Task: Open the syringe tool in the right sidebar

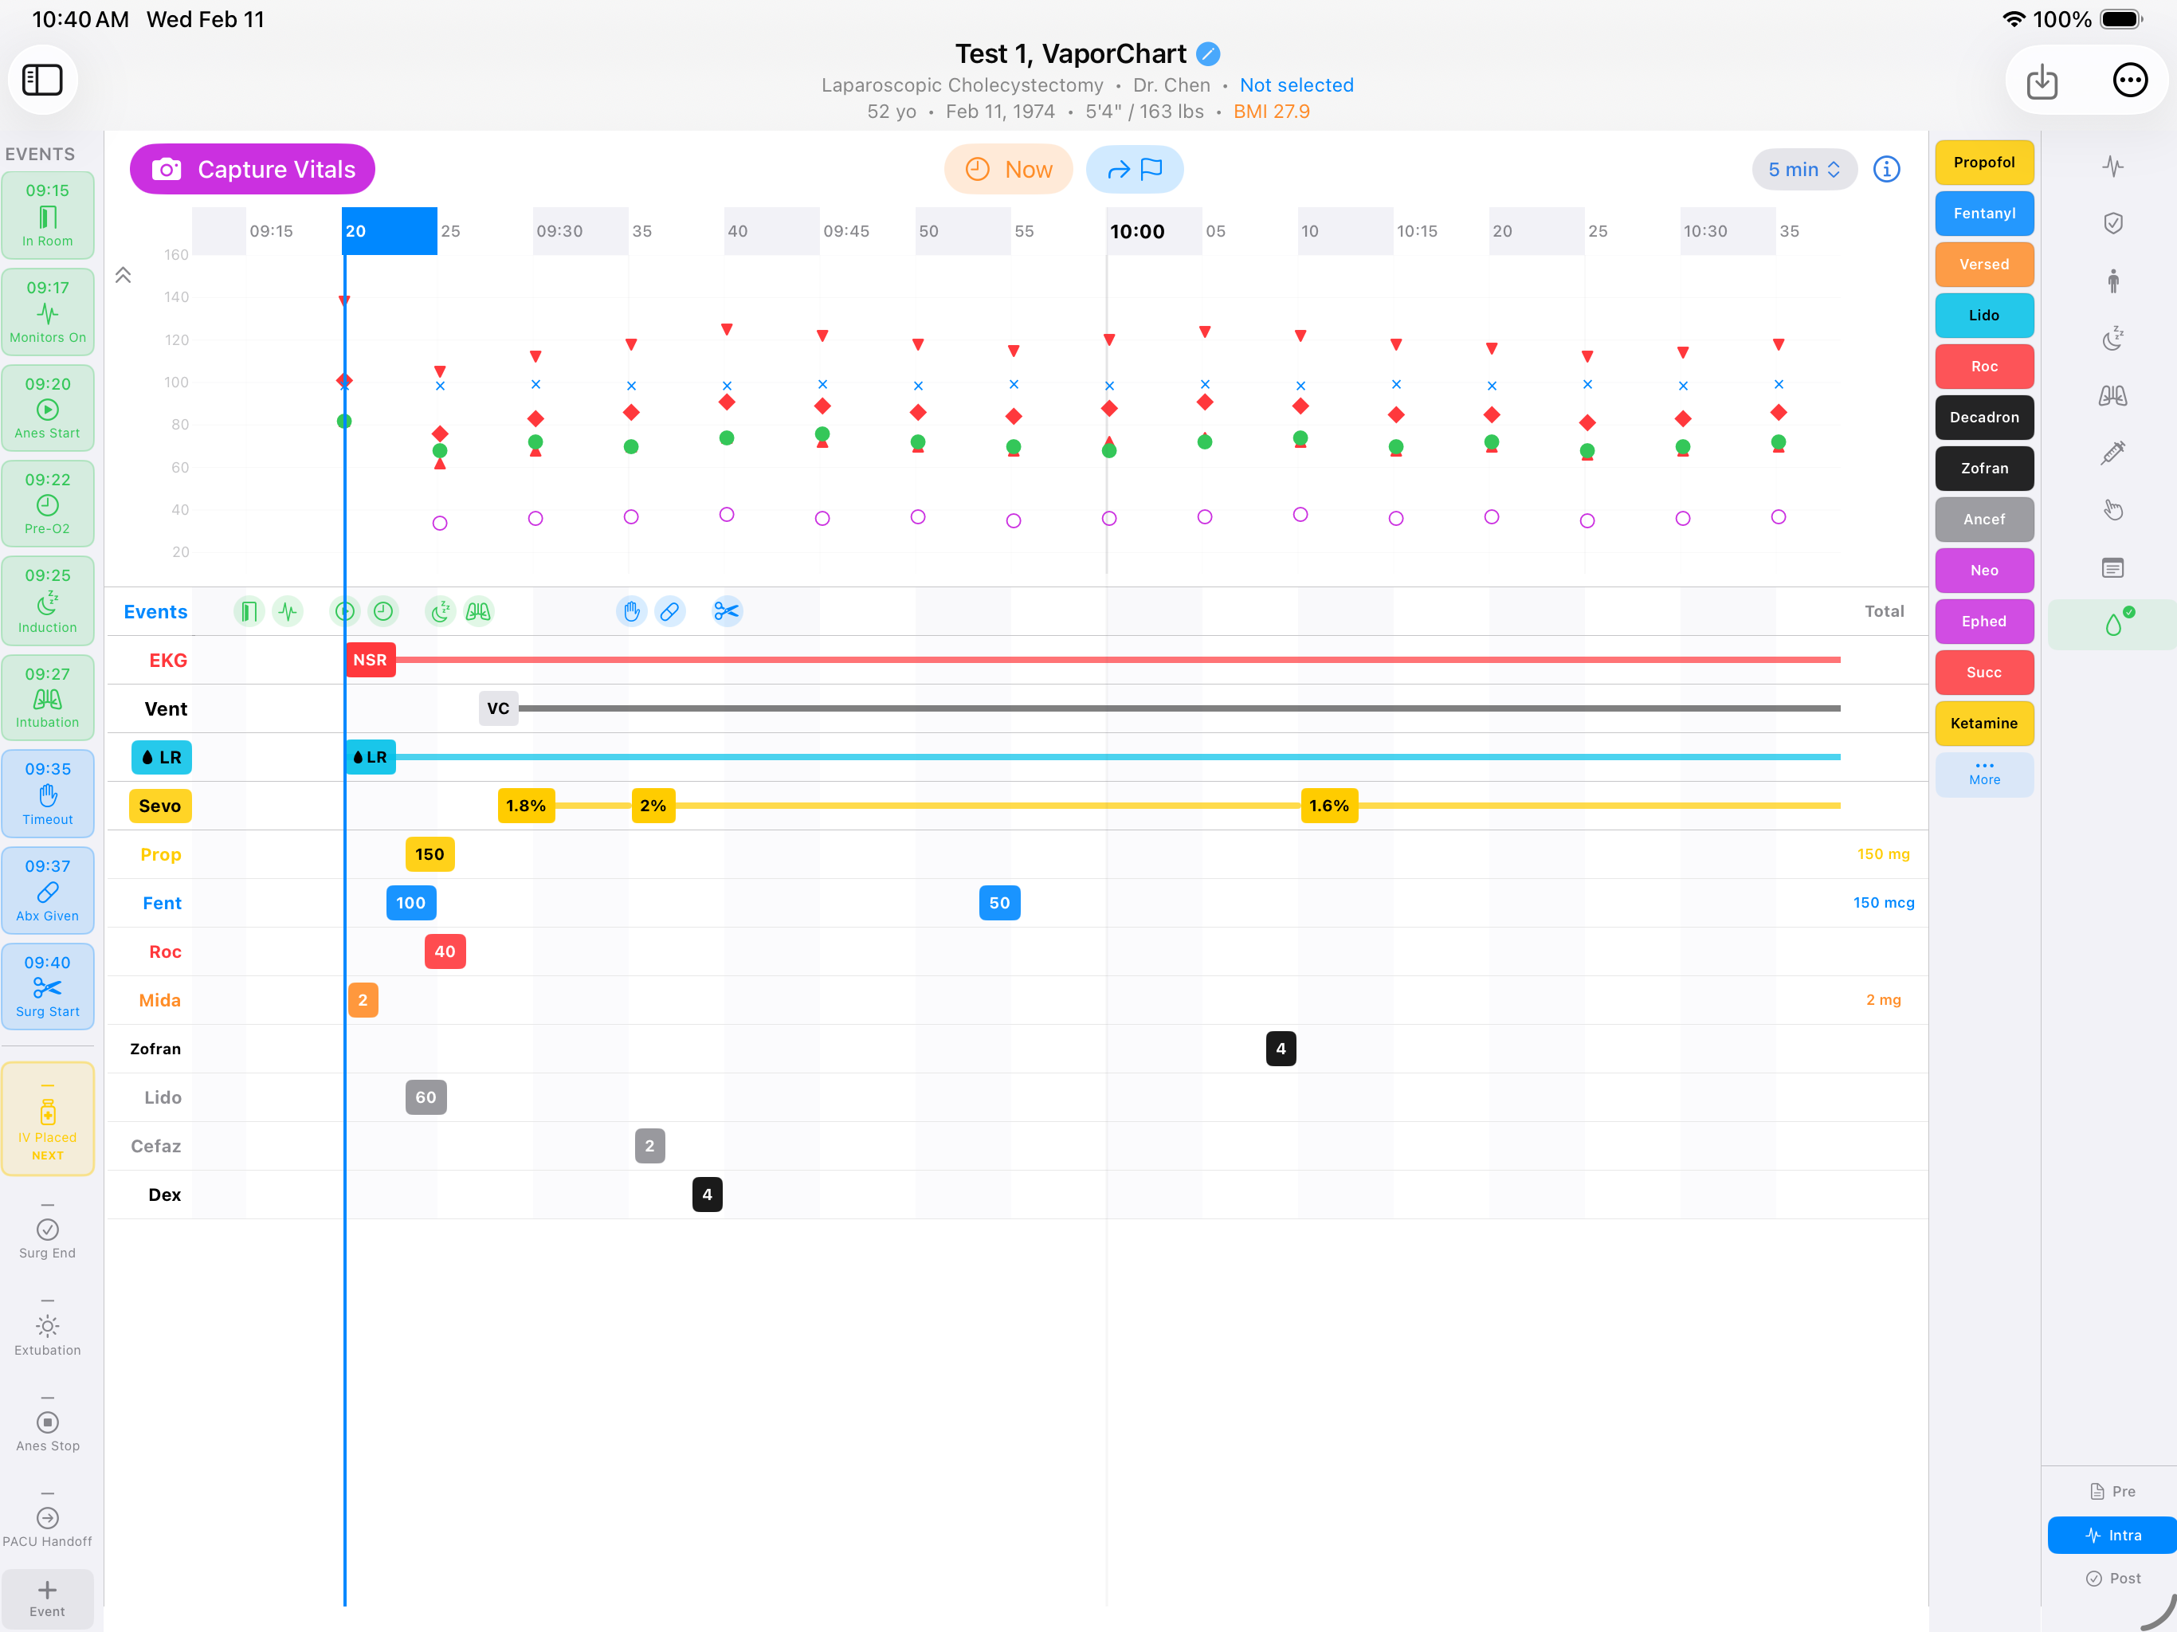Action: click(x=2114, y=453)
